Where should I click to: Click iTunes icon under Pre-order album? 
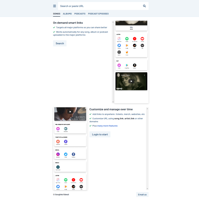(x=58, y=129)
